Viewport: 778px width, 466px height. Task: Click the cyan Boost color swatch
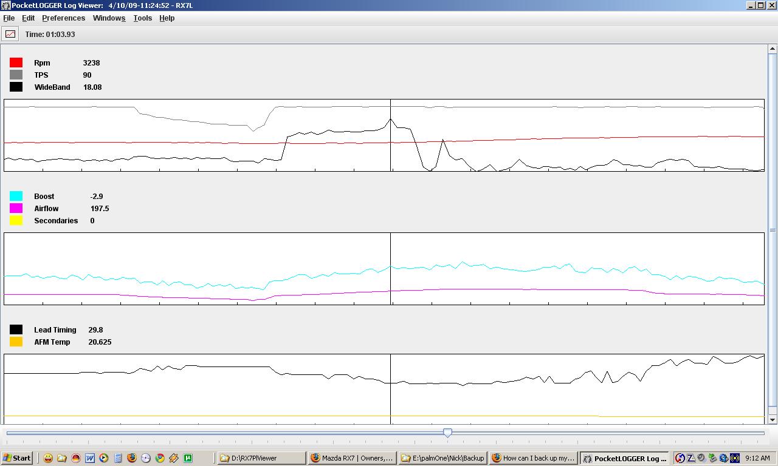pyautogui.click(x=16, y=196)
